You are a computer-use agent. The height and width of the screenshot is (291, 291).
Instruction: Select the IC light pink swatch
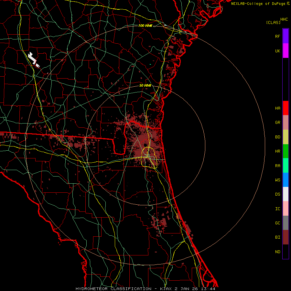tap(286, 209)
